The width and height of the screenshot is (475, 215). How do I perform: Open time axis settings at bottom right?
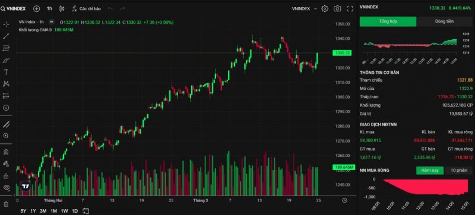344,200
